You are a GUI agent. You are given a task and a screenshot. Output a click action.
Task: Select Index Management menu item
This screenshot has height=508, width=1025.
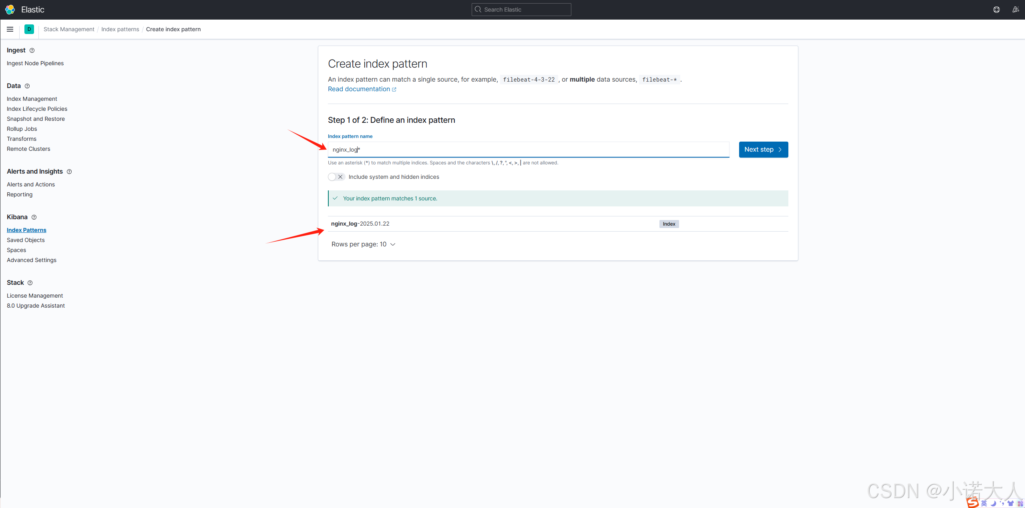point(31,98)
